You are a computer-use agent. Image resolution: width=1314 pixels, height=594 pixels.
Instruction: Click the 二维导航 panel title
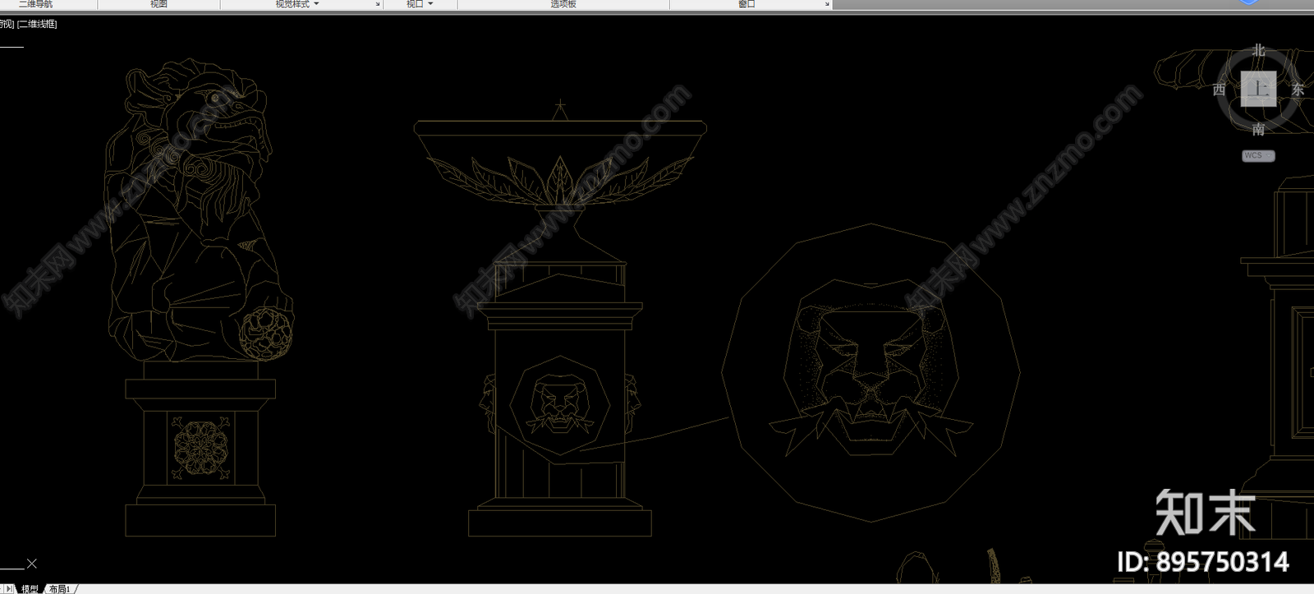coord(35,4)
